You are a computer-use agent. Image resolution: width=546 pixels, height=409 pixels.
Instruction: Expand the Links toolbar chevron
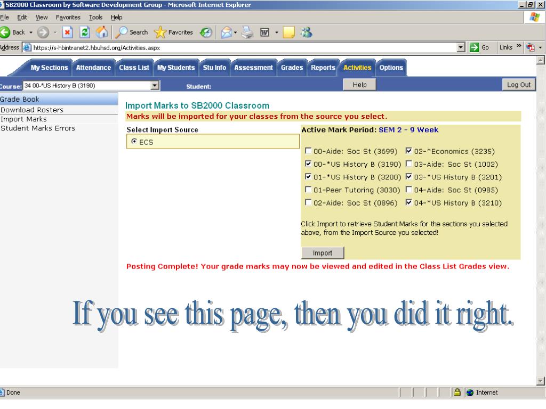pyautogui.click(x=519, y=46)
